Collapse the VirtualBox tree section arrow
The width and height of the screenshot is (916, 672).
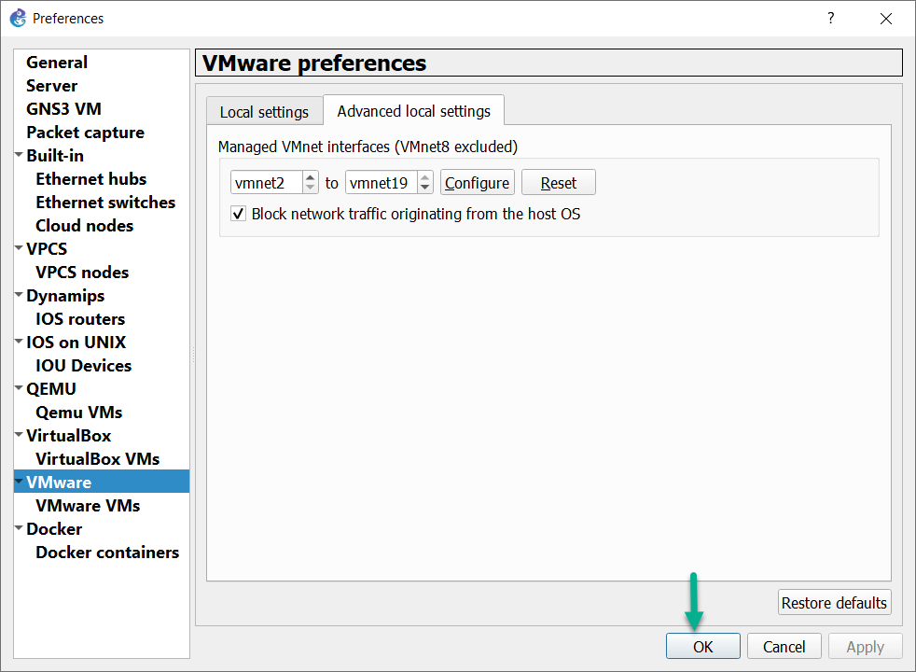pyautogui.click(x=19, y=435)
